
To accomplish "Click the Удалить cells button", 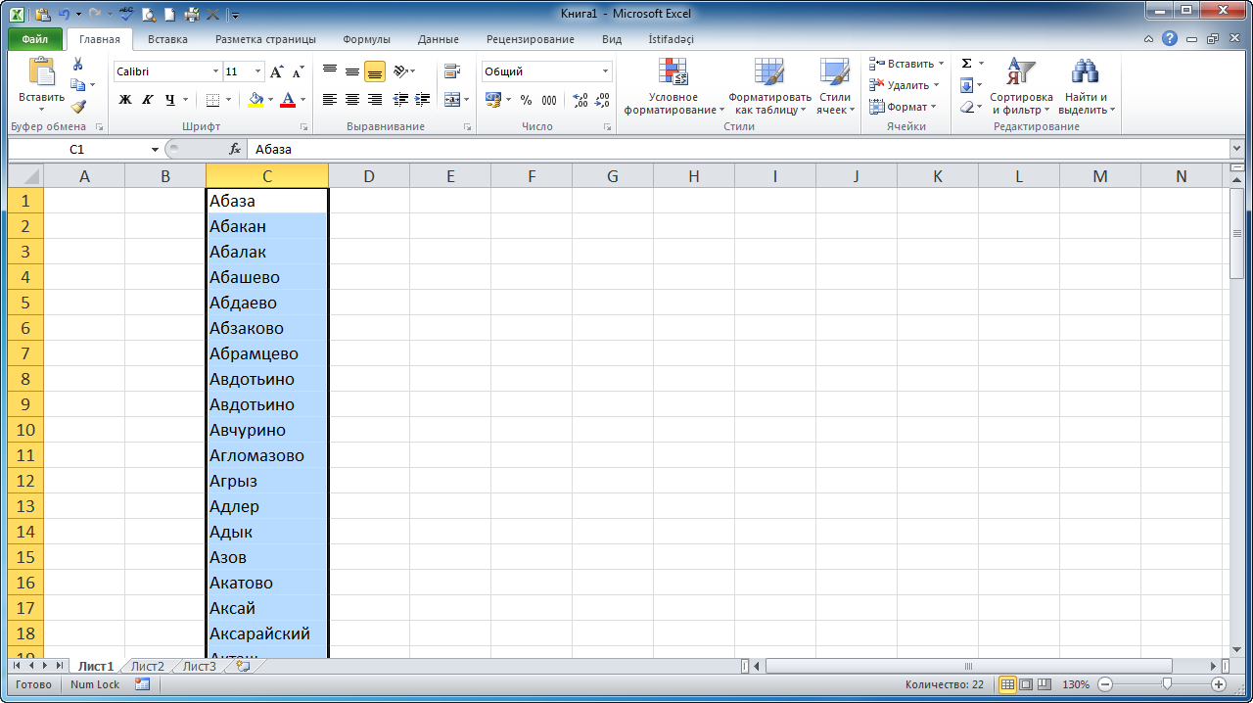I will point(904,85).
